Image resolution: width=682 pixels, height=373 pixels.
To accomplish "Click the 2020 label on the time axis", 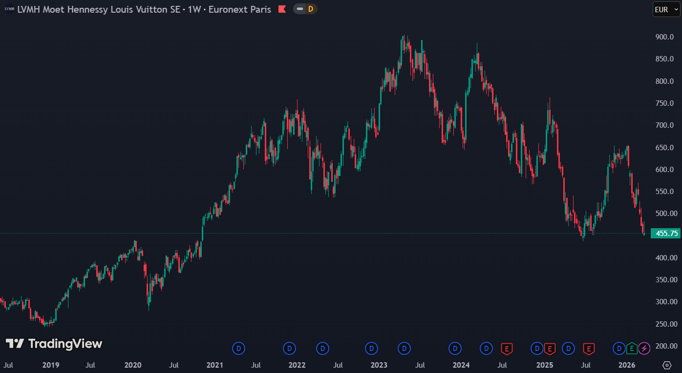I will 133,365.
